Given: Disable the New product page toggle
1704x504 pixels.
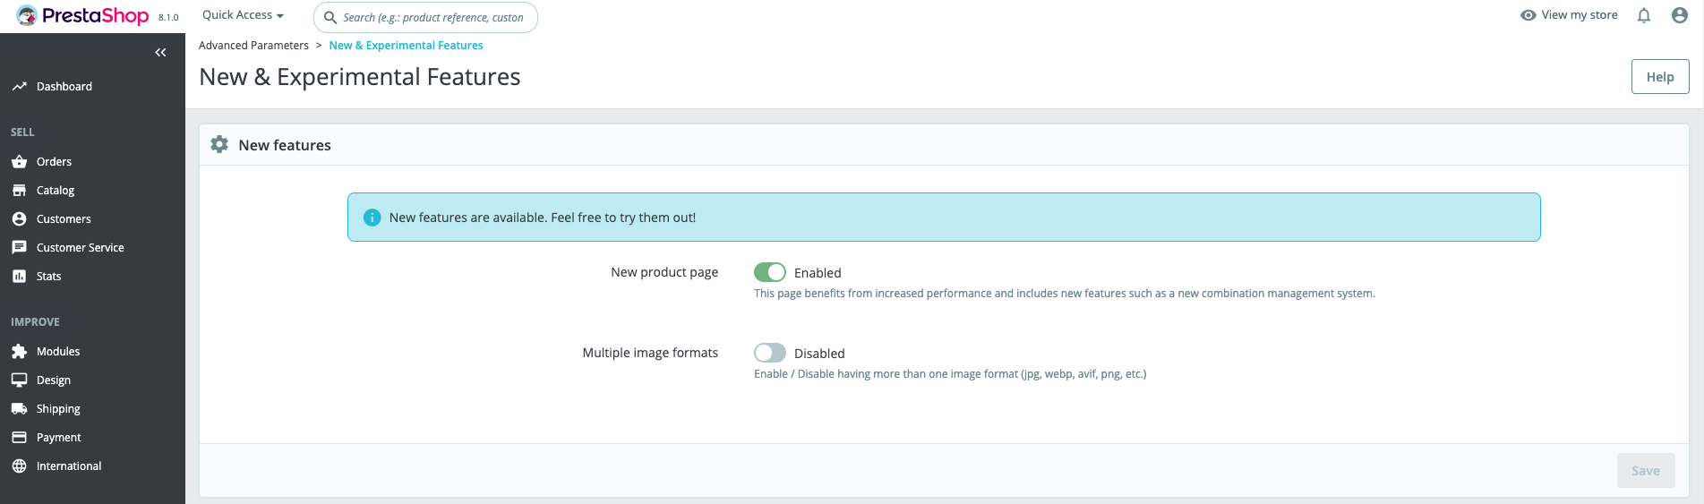Looking at the screenshot, I should [x=769, y=272].
